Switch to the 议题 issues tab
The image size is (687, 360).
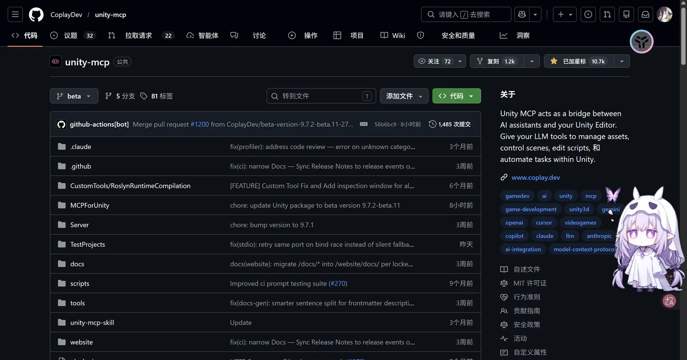pos(73,35)
